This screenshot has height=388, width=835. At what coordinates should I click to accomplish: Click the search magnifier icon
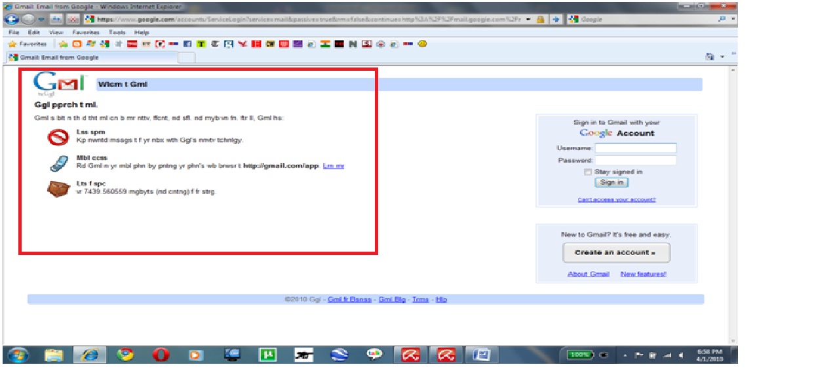722,20
